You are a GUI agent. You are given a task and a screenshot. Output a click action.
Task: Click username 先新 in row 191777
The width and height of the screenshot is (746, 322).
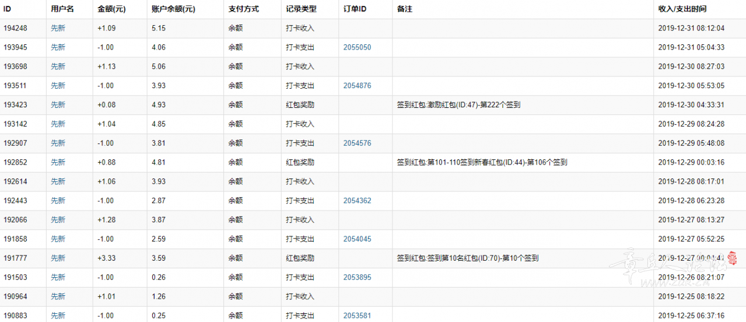[x=58, y=258]
